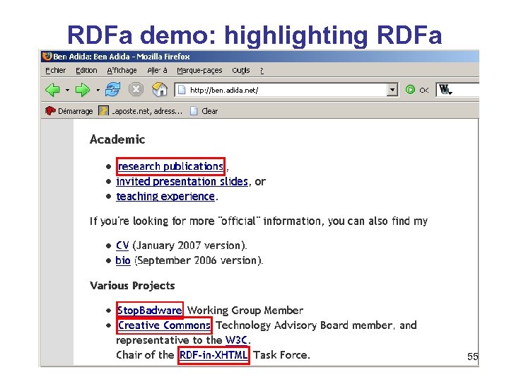Click the Academic heading text
Viewport: 509px width, 382px height.
coord(117,139)
